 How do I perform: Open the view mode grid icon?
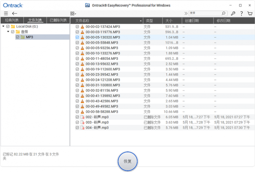[73, 13]
